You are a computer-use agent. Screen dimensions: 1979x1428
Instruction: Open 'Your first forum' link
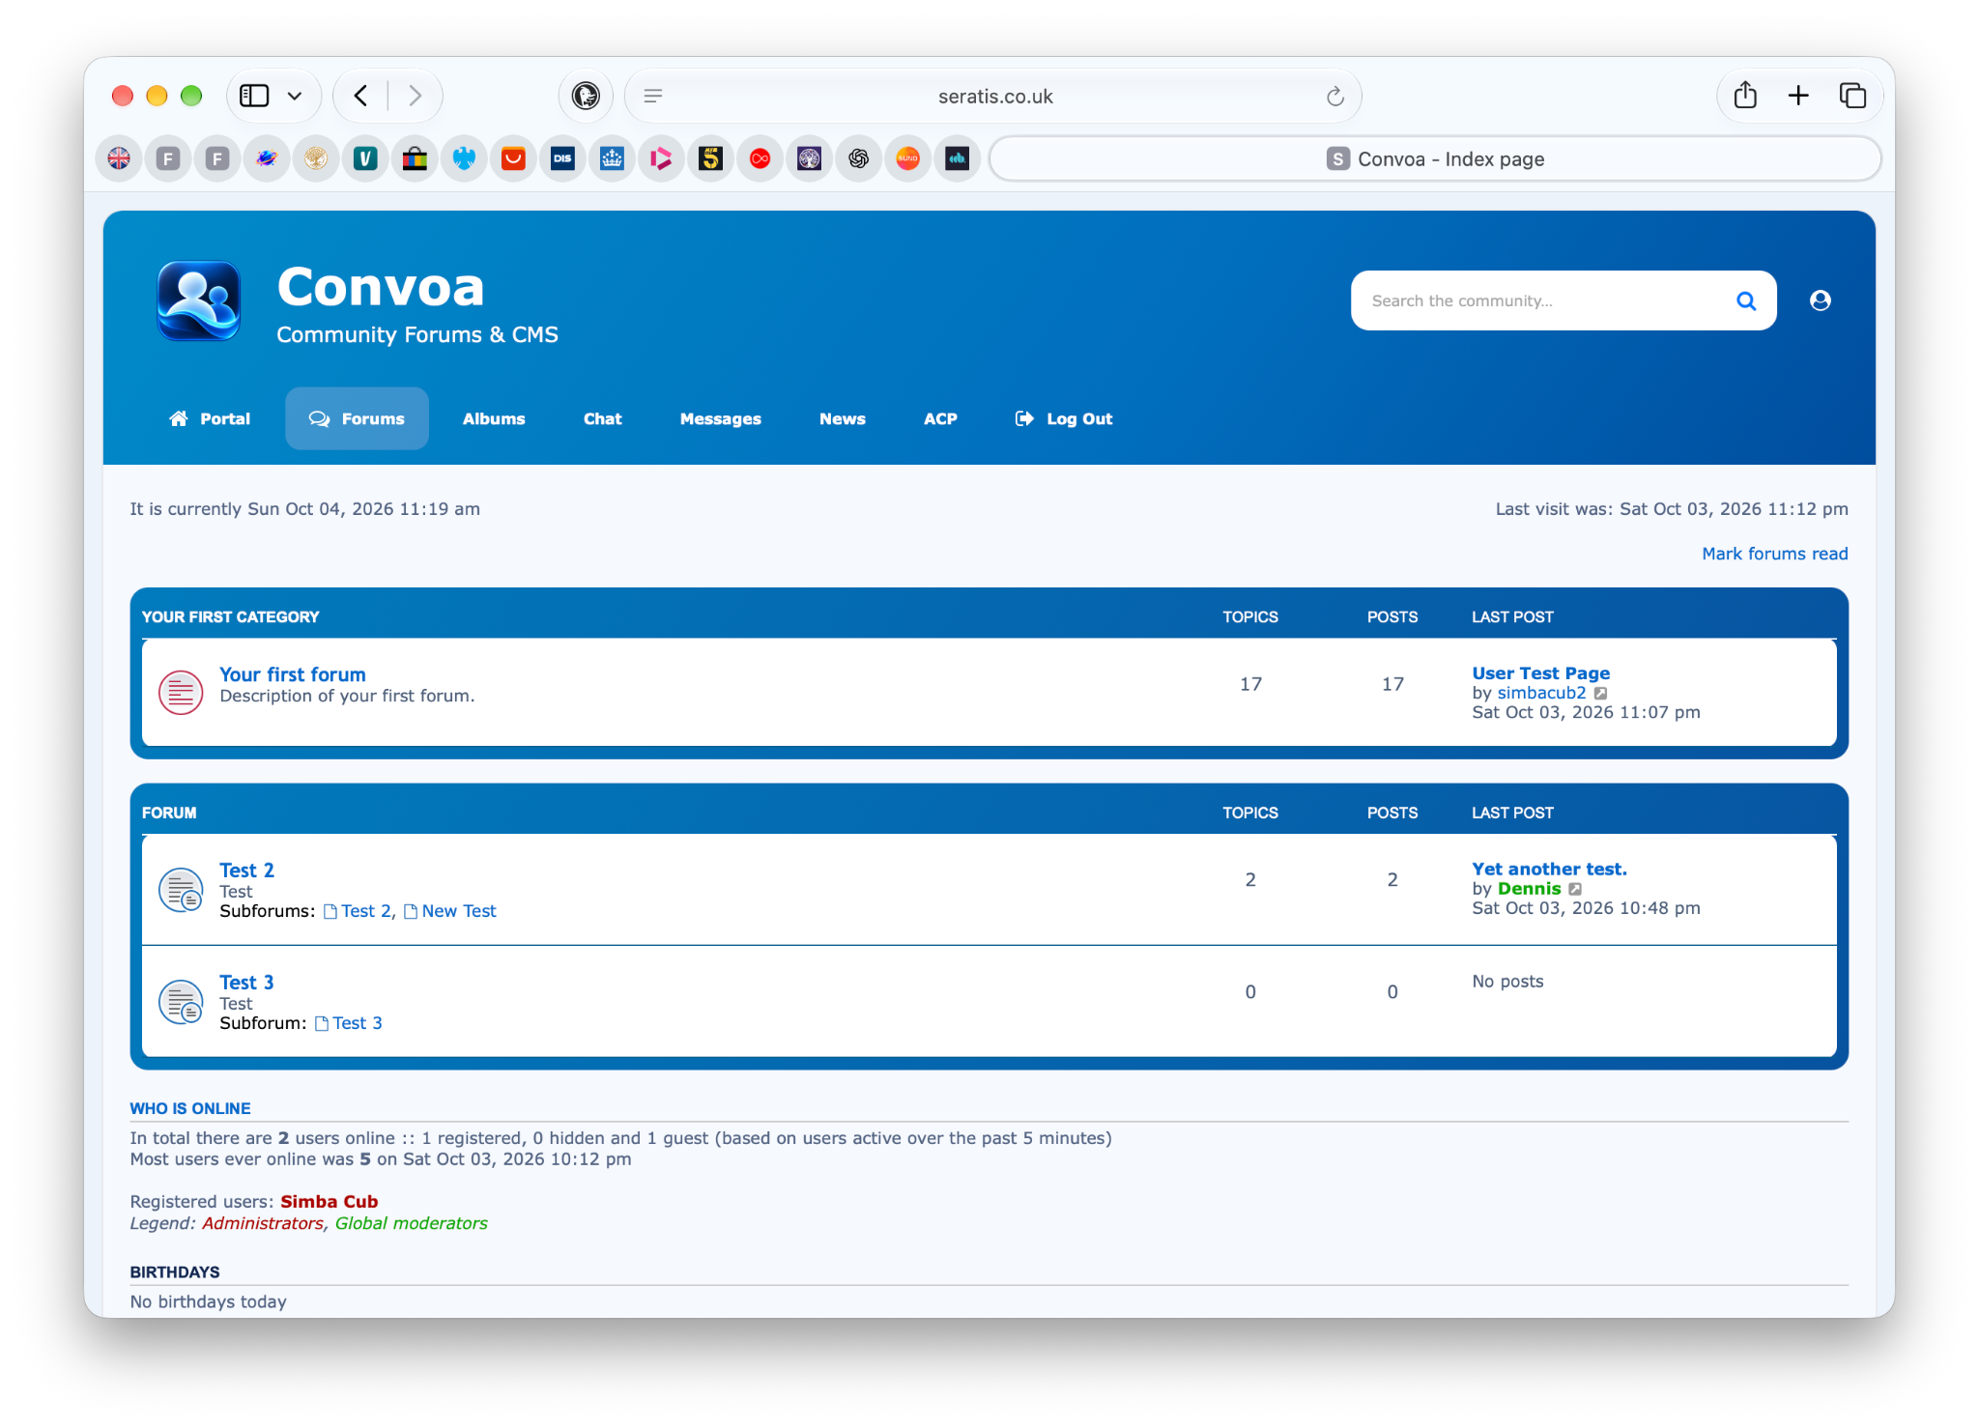pos(292,674)
